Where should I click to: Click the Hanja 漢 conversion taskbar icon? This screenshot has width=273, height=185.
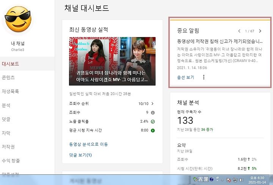point(206,179)
